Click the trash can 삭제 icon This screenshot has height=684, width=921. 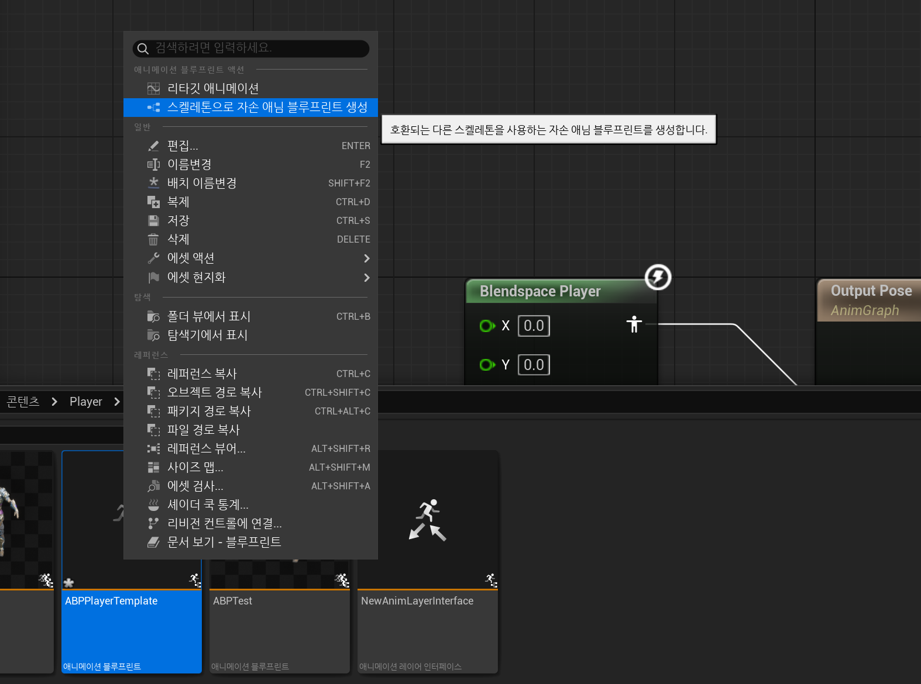click(153, 239)
